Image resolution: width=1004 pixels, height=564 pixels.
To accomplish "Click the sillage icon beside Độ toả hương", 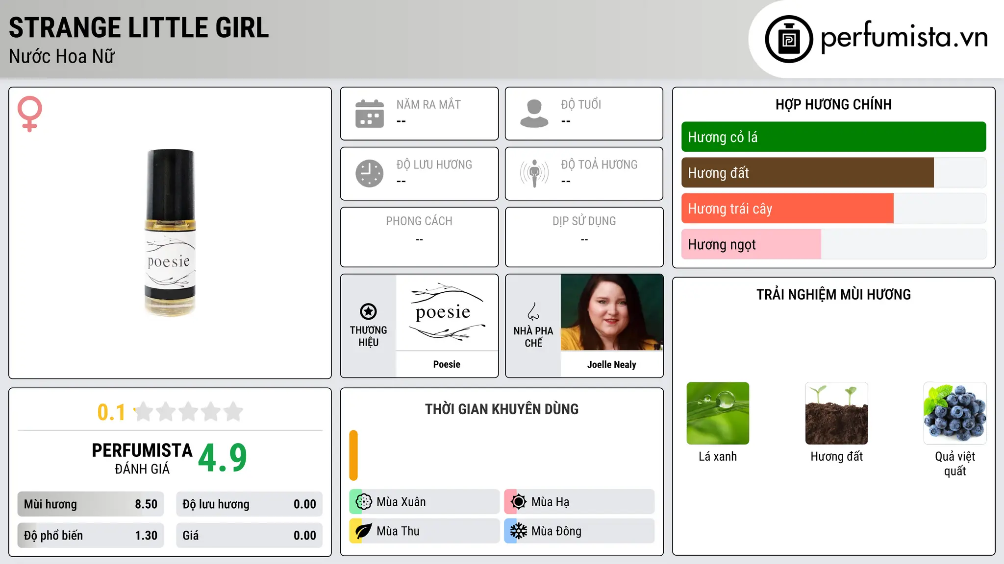I will (534, 173).
